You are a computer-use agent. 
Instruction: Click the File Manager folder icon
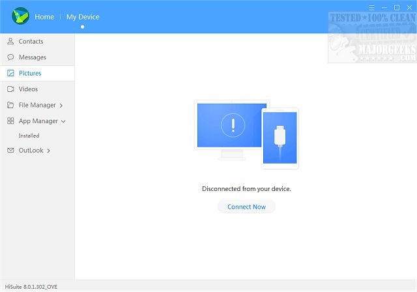coord(10,105)
